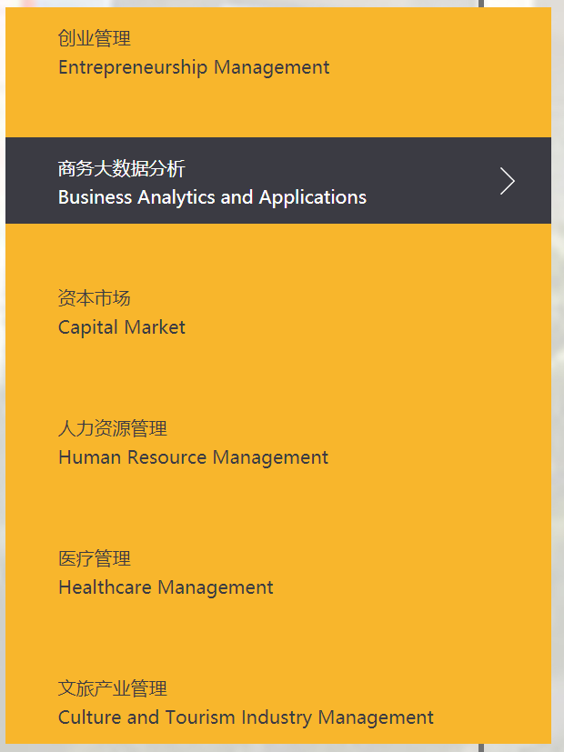
Task: Expand Business Analytics via the right chevron
Action: coord(507,181)
